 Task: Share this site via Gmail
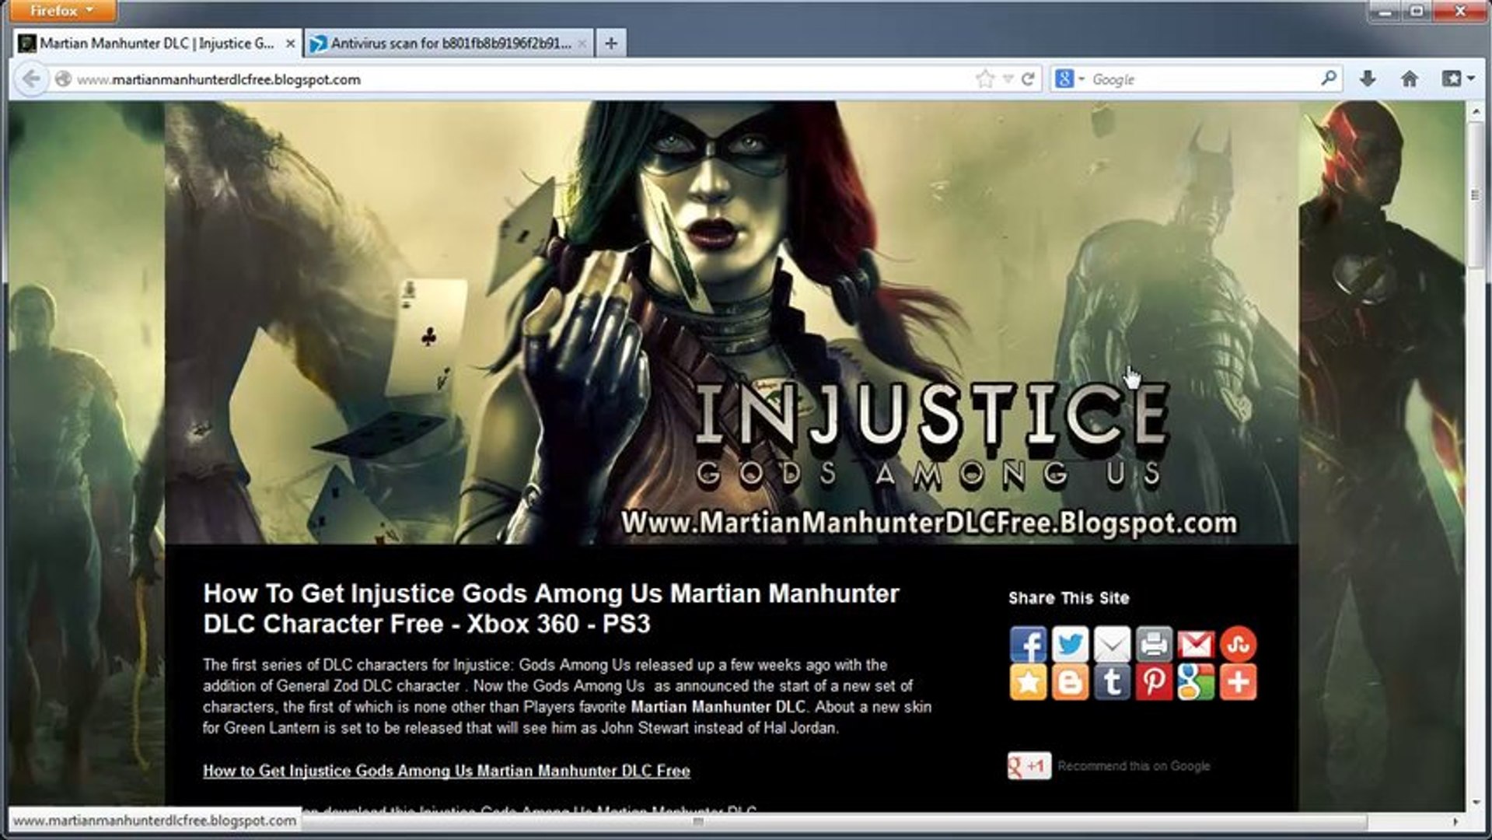point(1196,644)
